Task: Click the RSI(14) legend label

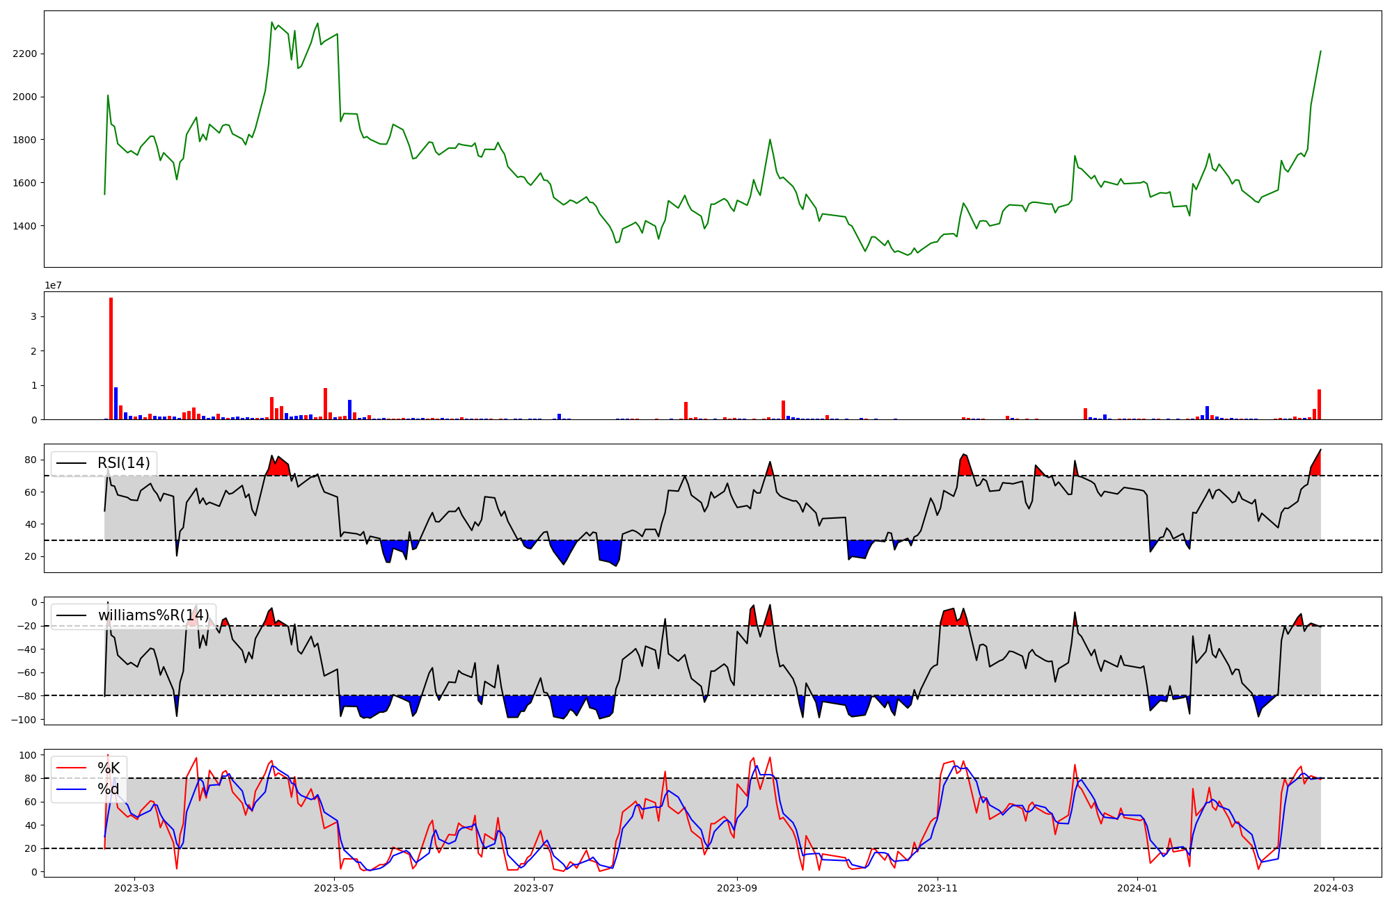Action: 123,463
